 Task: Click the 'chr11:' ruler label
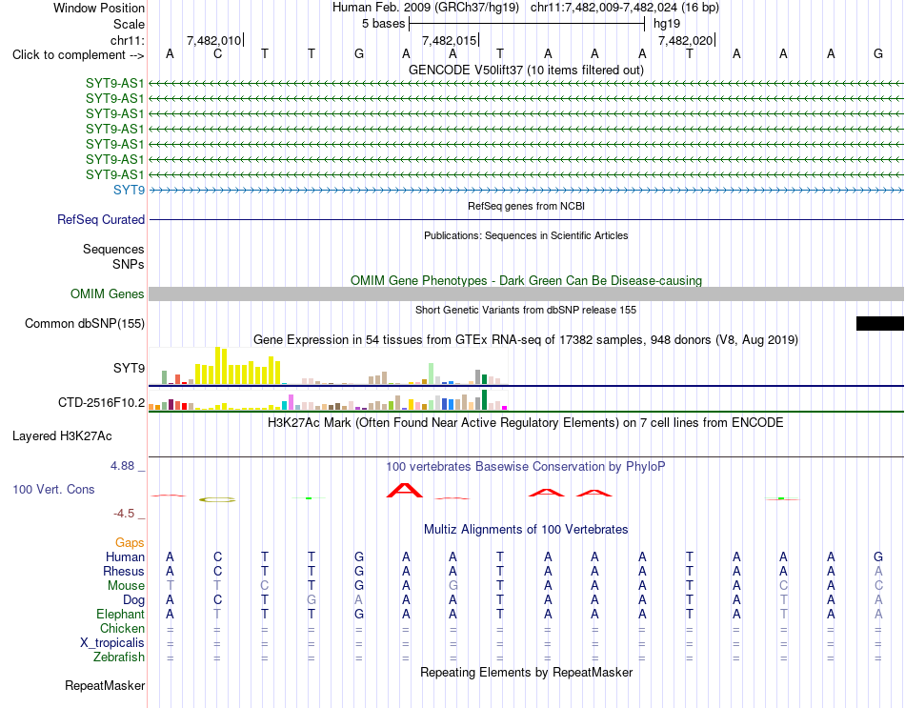coord(128,40)
